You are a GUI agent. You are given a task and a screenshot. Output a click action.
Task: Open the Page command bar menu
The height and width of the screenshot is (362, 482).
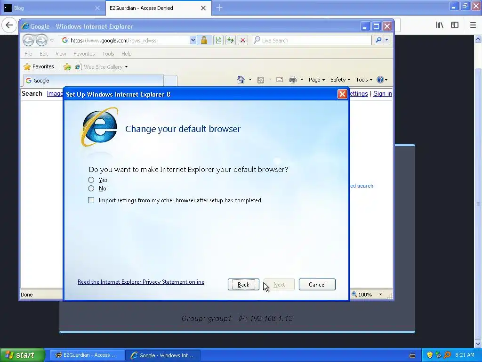coord(317,80)
